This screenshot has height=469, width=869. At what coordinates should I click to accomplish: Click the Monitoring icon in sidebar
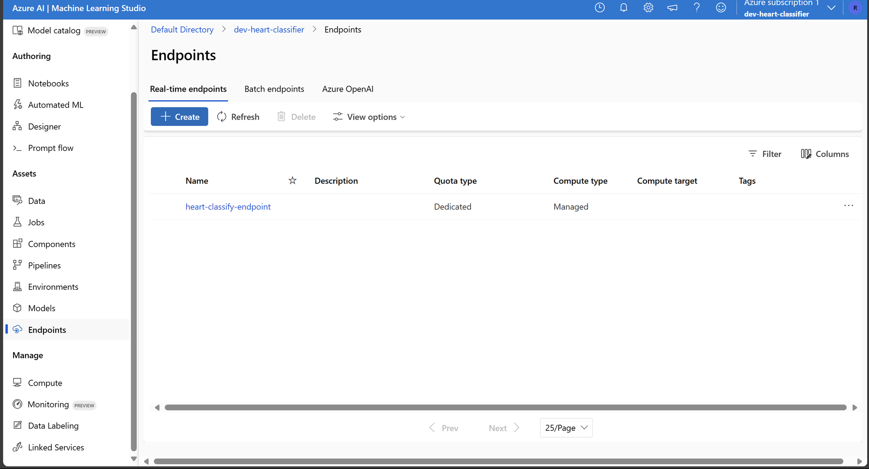[x=18, y=404]
